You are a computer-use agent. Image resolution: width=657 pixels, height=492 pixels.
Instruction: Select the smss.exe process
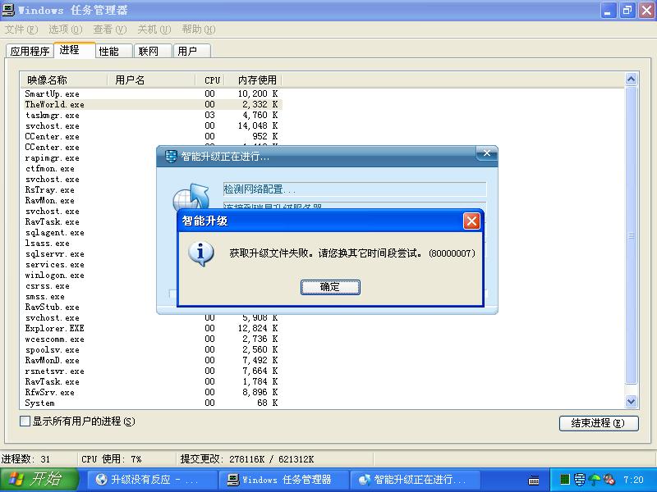pyautogui.click(x=44, y=297)
